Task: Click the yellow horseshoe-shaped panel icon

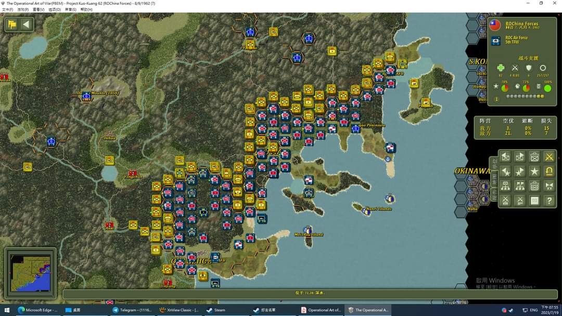Action: [x=548, y=172]
